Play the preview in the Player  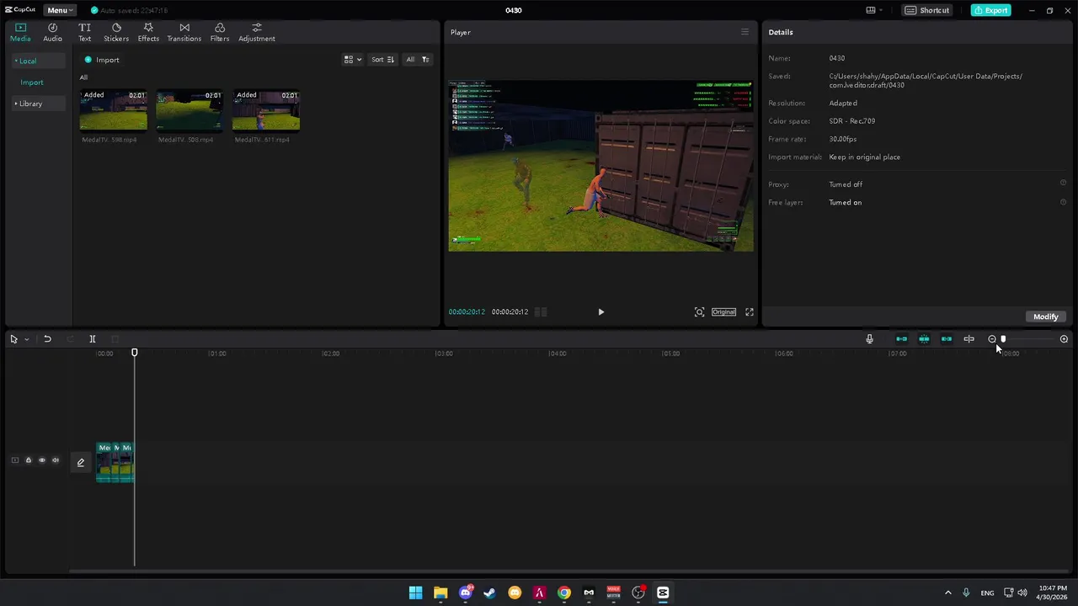point(600,312)
